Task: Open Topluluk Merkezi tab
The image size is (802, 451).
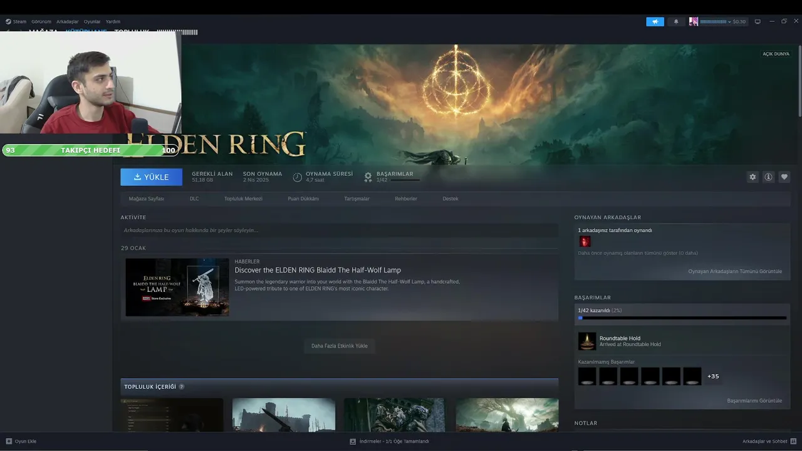Action: [243, 199]
